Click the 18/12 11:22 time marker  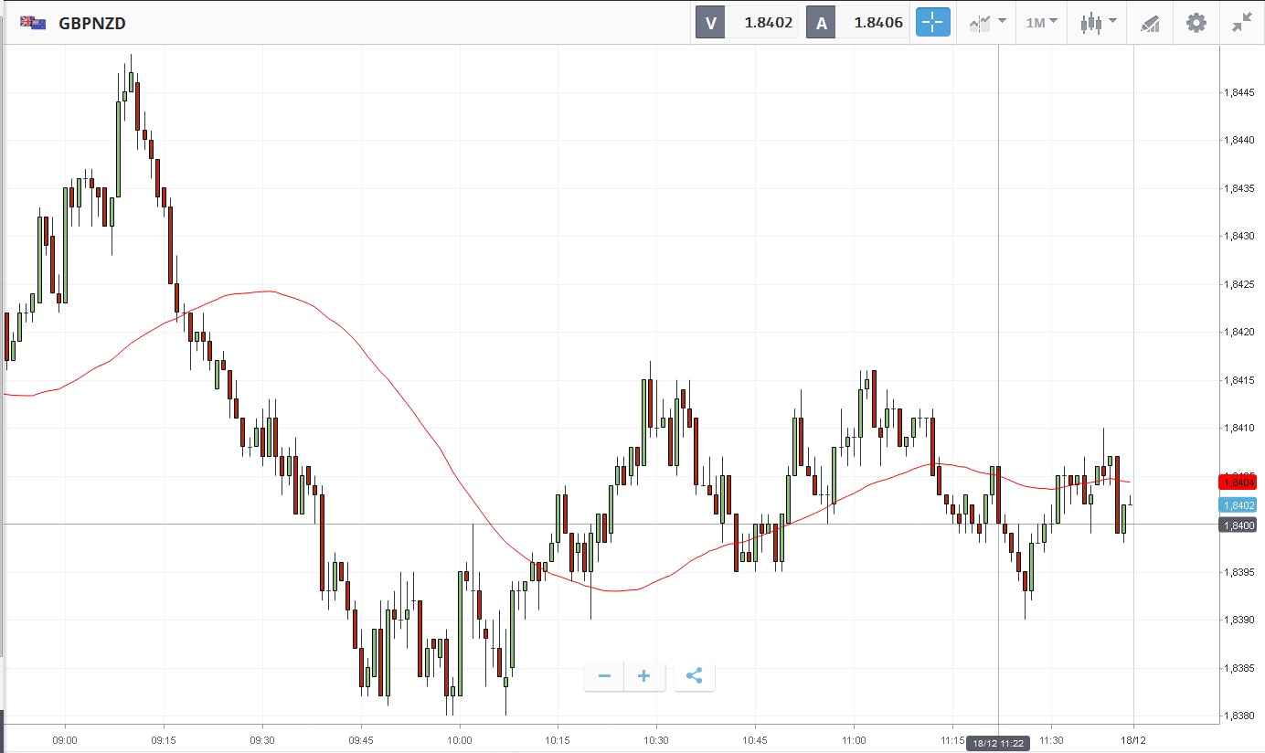coord(998,744)
